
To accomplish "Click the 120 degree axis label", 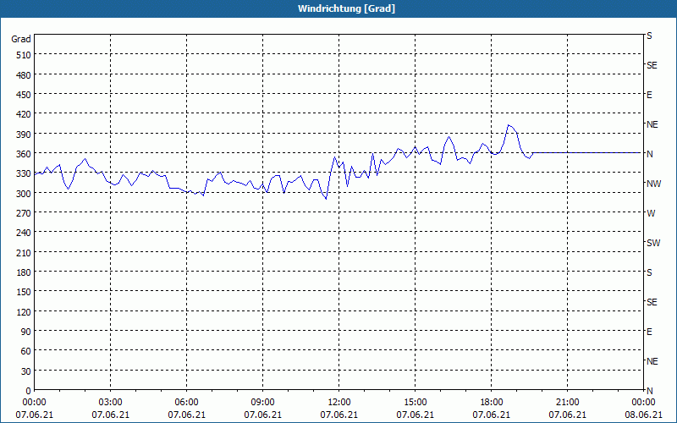I will click(24, 311).
